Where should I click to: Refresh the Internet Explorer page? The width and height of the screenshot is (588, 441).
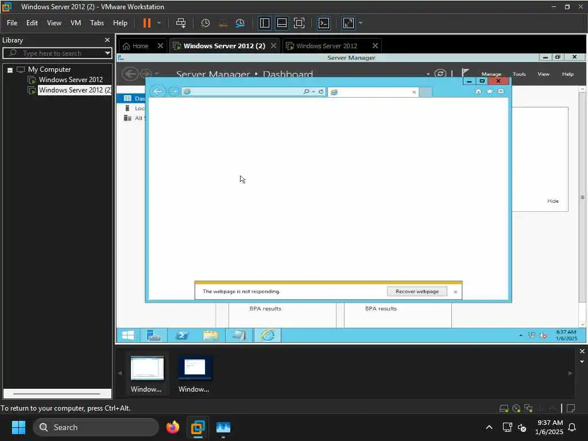[321, 91]
